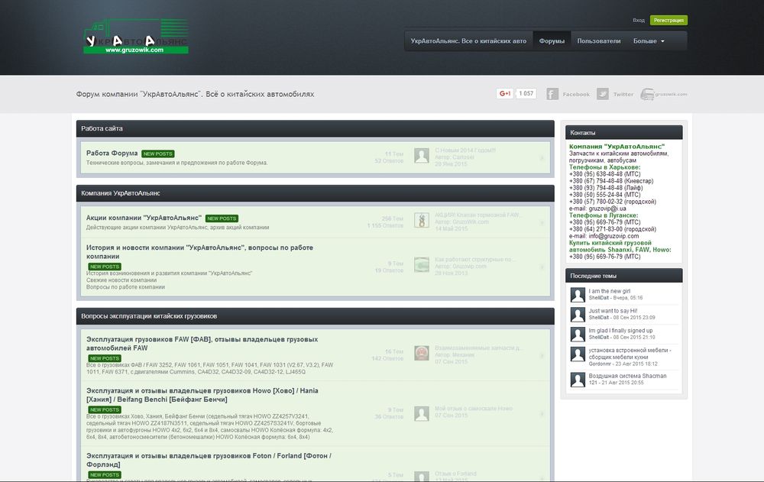Click NEW POSTS badge under FAW forum title
The height and width of the screenshot is (482, 764).
(x=105, y=358)
